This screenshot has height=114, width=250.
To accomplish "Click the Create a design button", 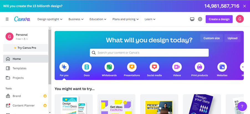I will pos(219,19).
